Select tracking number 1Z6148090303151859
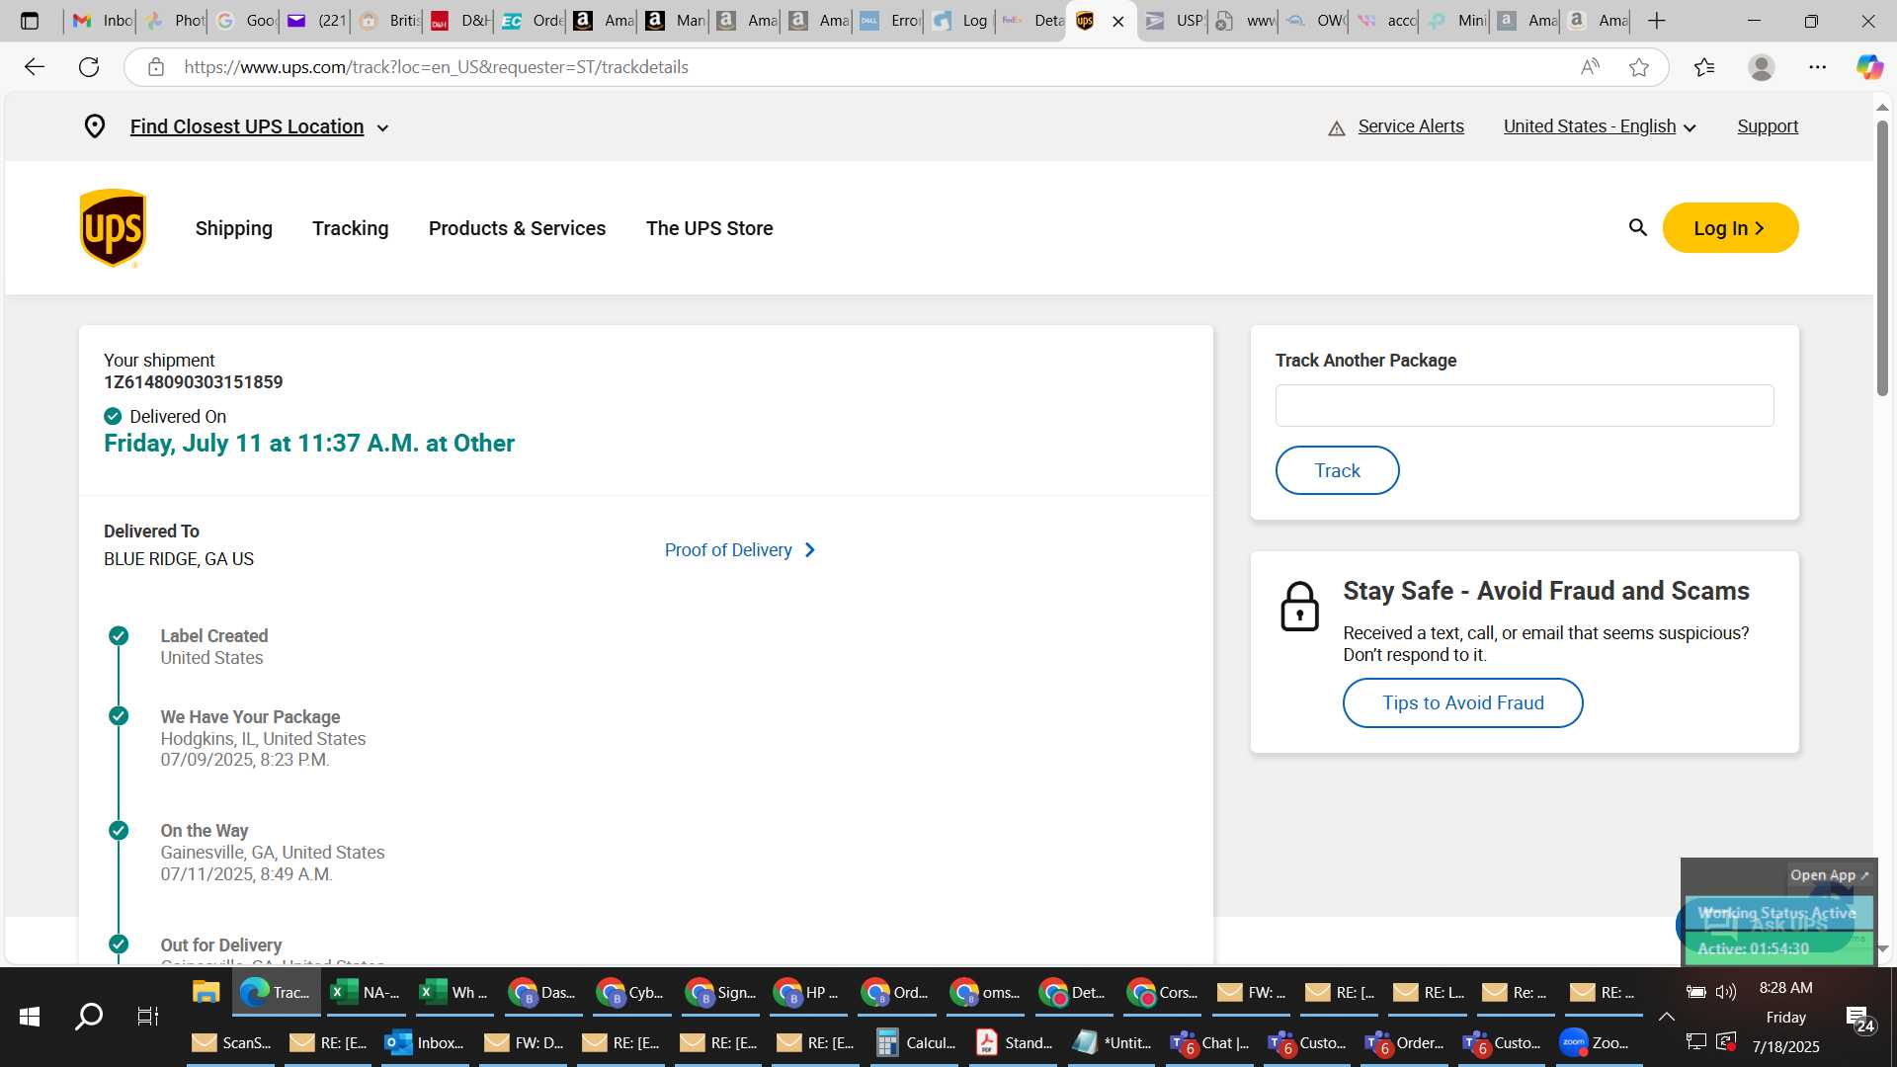This screenshot has width=1897, height=1067. point(194,382)
